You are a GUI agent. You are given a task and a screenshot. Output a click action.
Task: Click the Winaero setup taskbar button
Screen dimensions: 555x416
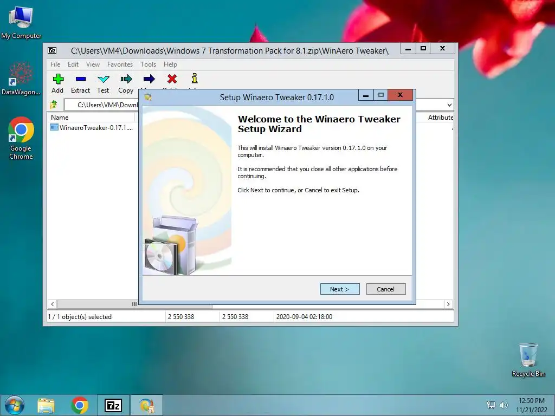[x=146, y=405]
